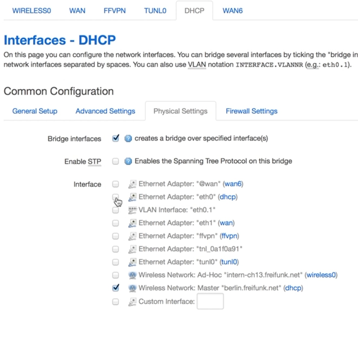
Task: Tick the eth1 Ethernet adapter checkbox
Action: [116, 223]
